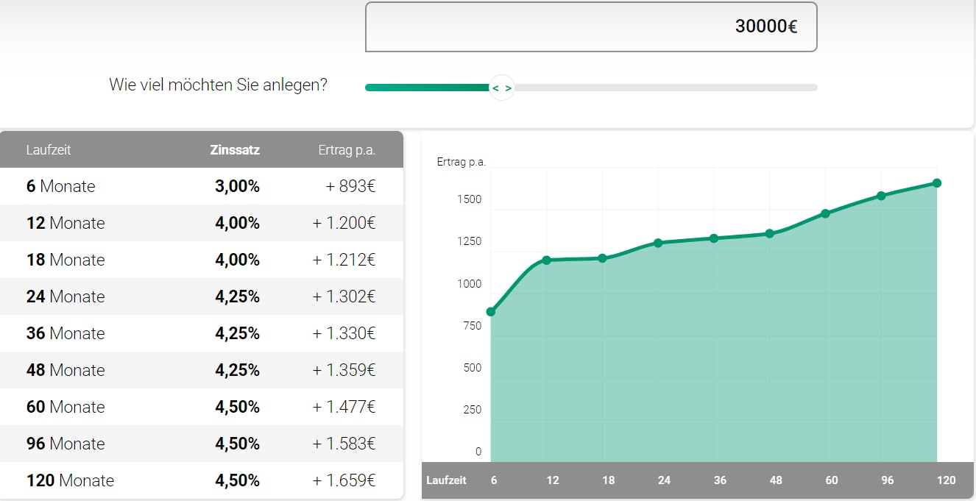This screenshot has height=501, width=976.
Task: Click the 96 label on chart Laufzeit axis
Action: click(x=888, y=480)
